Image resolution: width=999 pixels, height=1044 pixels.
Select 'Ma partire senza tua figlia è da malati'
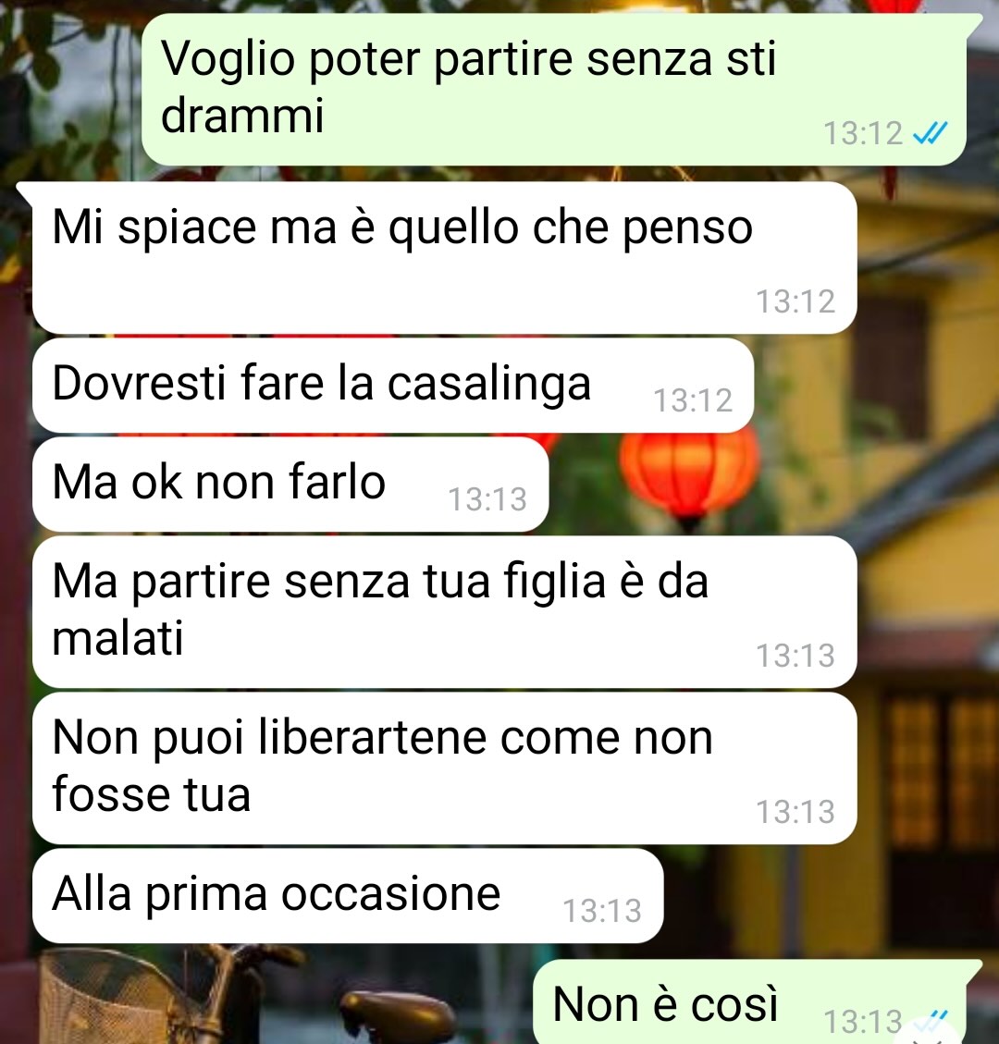coord(444,612)
